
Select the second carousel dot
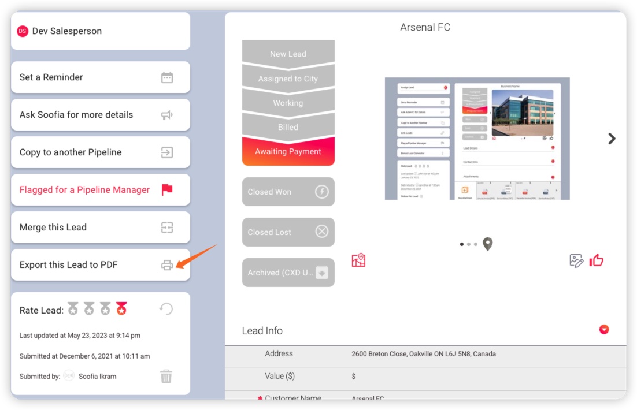(x=468, y=244)
